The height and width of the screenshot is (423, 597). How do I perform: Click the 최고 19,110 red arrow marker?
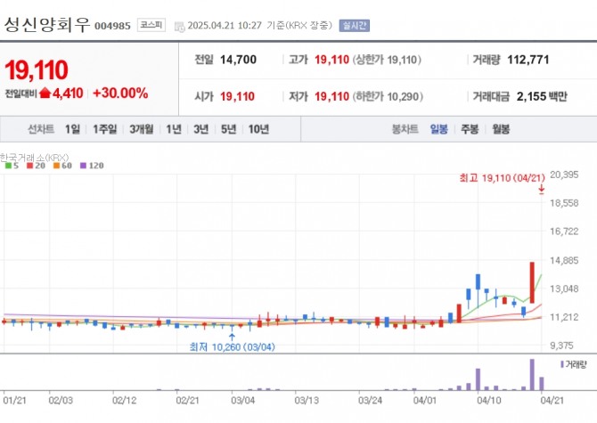pos(542,189)
